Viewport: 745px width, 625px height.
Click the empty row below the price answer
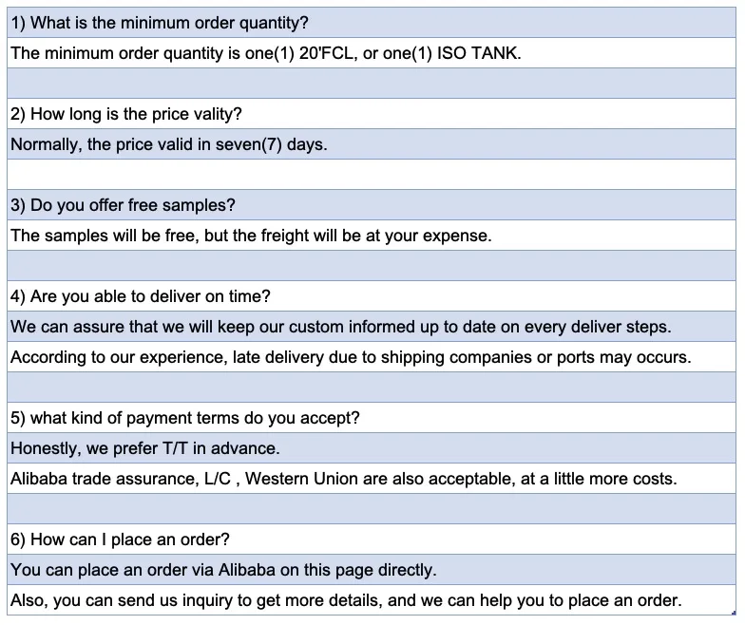click(372, 175)
